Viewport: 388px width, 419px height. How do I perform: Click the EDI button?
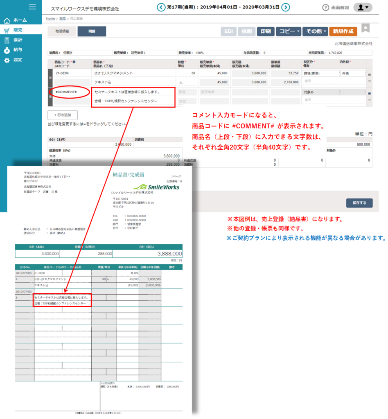point(228,32)
